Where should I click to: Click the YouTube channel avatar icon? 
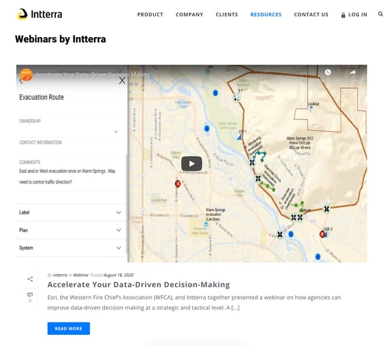27,74
